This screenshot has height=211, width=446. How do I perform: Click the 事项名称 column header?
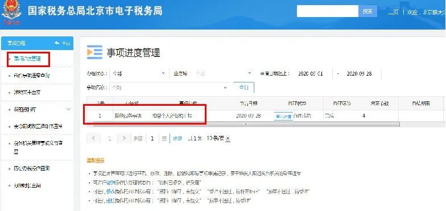point(188,104)
